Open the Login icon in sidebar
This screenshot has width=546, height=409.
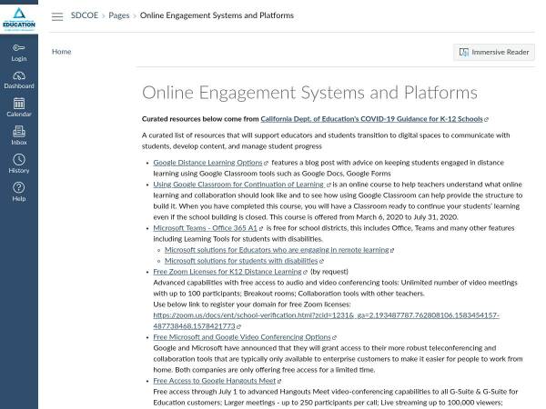coord(18,52)
